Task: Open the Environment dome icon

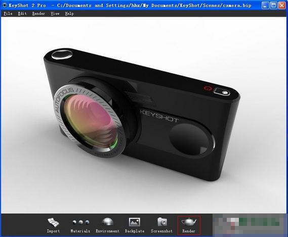Action: coord(107,225)
